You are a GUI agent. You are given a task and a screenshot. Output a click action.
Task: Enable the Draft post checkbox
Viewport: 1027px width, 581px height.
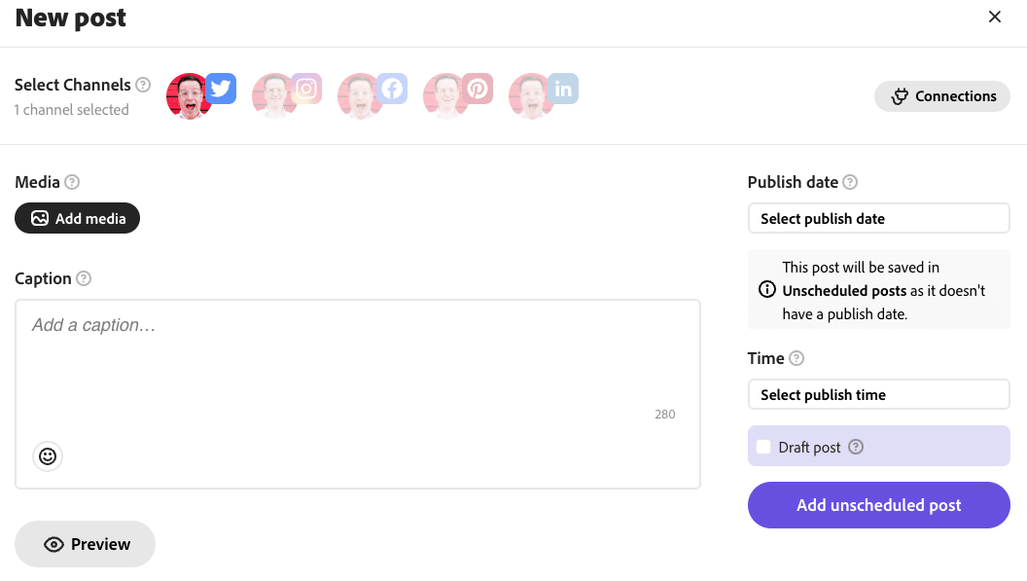pos(764,448)
